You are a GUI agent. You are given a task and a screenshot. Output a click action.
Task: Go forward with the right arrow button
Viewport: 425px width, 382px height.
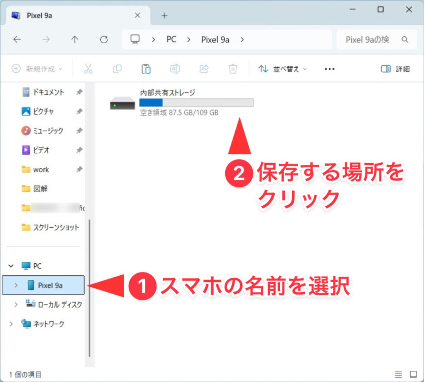click(x=46, y=39)
